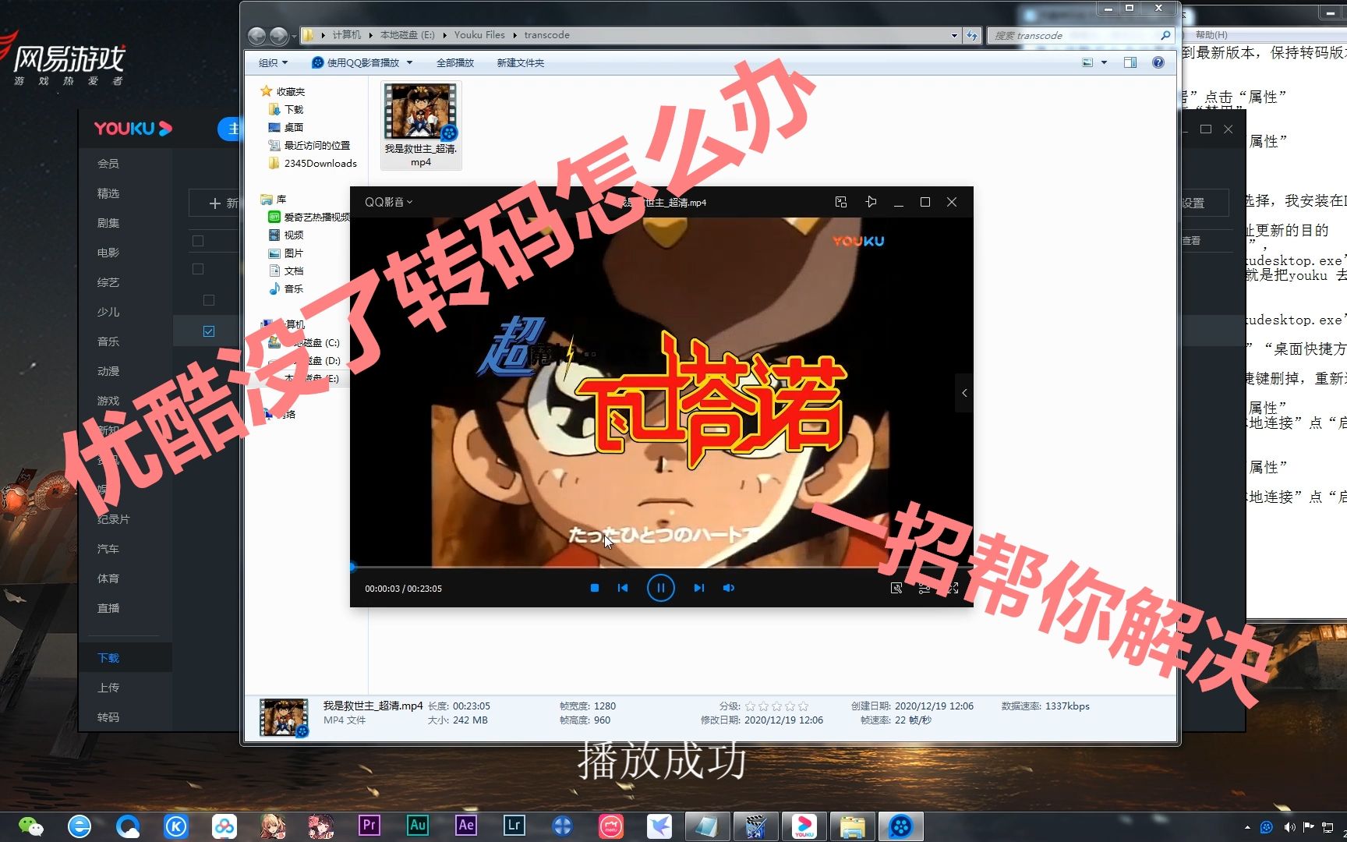Image resolution: width=1347 pixels, height=842 pixels.
Task: Switch to Youku app on taskbar
Action: tap(804, 826)
